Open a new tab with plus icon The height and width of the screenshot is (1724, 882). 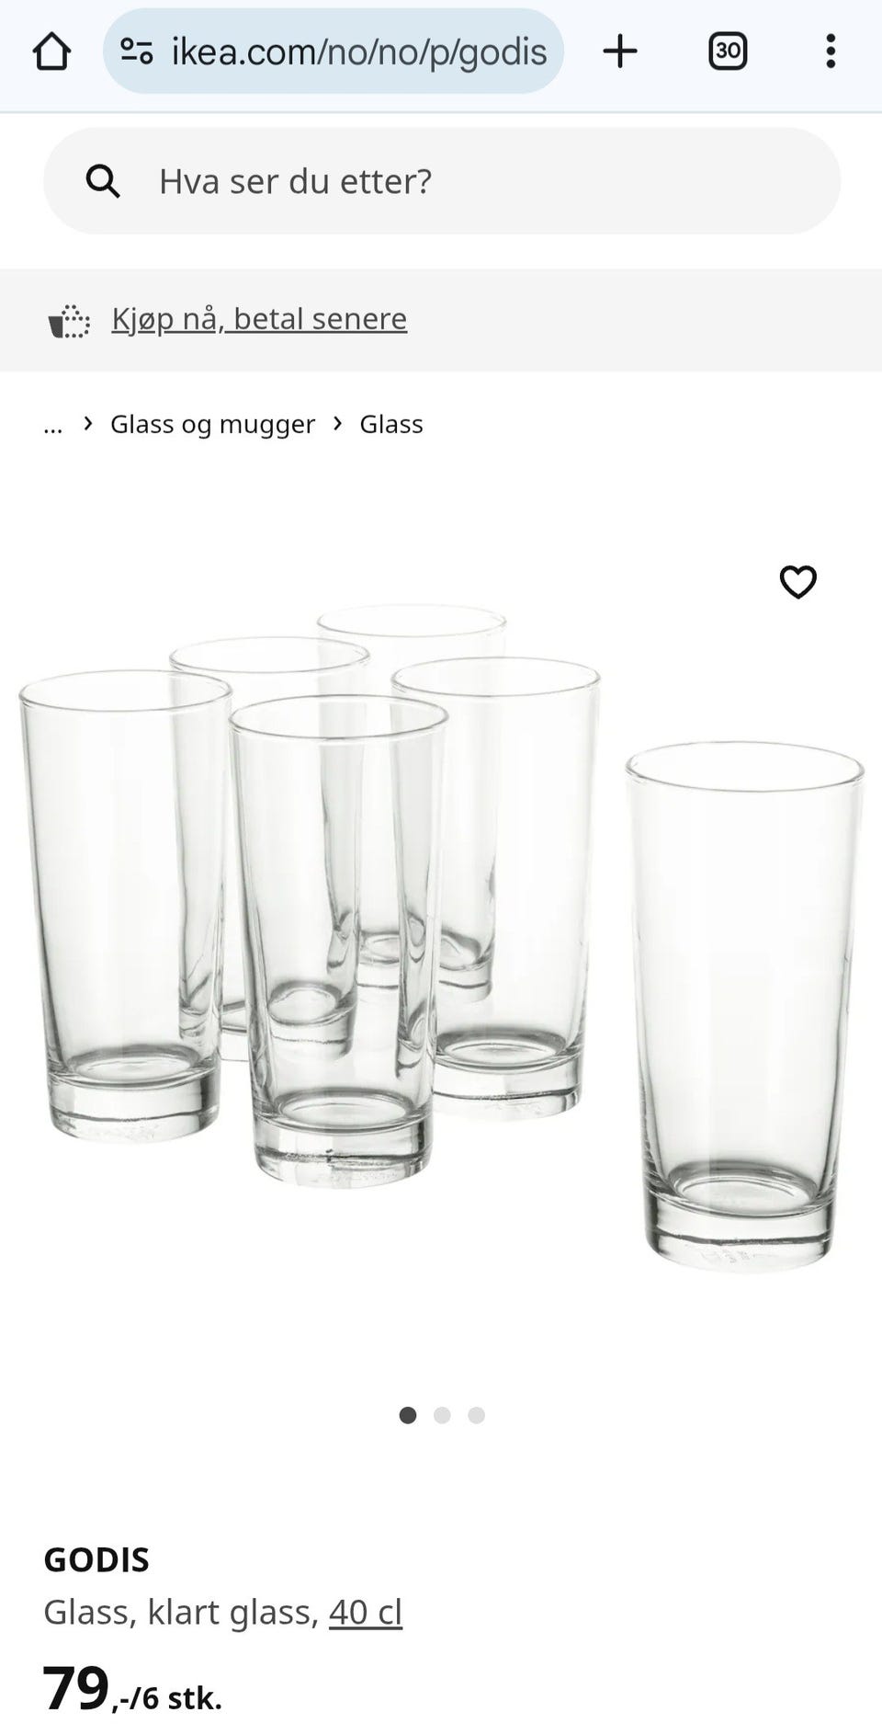tap(620, 51)
